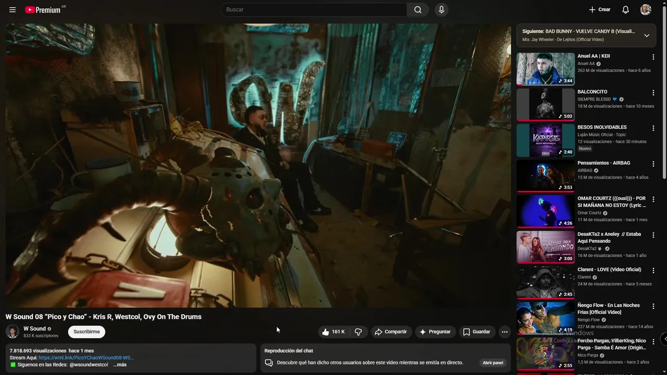Open options for Clarent - LOVE video
667x375 pixels.
click(653, 271)
